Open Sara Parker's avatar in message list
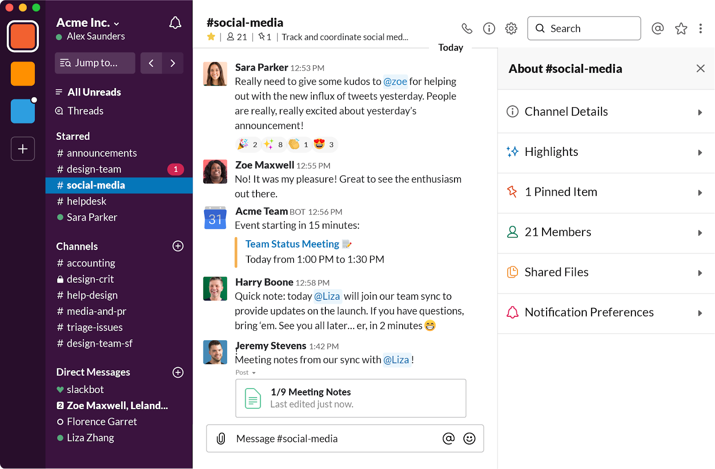 (215, 74)
